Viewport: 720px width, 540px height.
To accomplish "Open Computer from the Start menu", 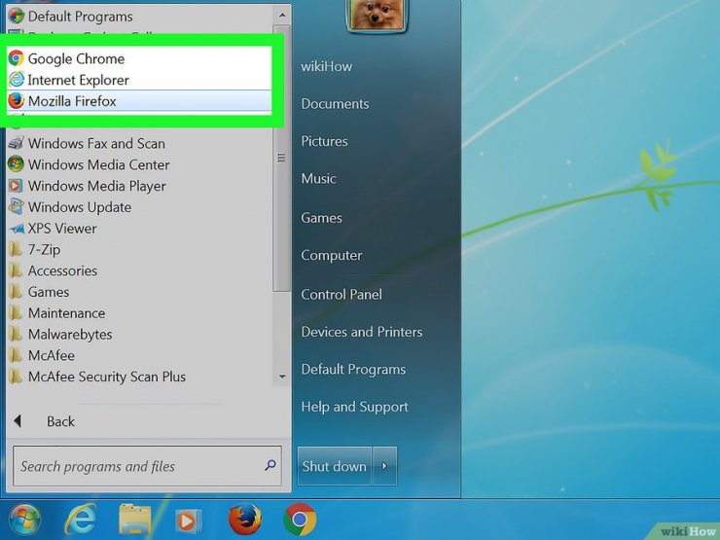I will pos(332,255).
